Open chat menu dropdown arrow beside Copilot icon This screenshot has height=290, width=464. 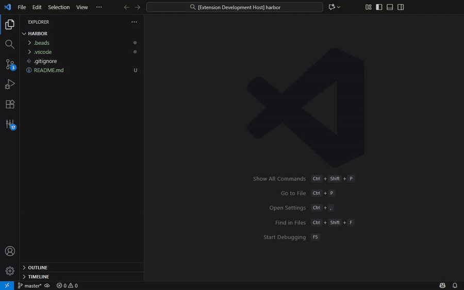coord(339,7)
